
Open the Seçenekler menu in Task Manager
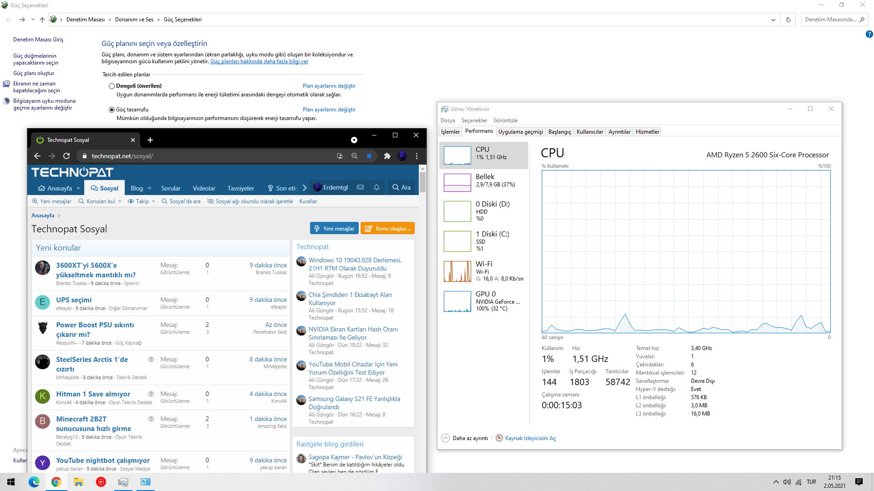point(474,120)
